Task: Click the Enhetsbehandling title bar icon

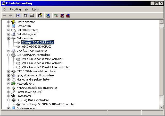Action: [x=3, y=3]
